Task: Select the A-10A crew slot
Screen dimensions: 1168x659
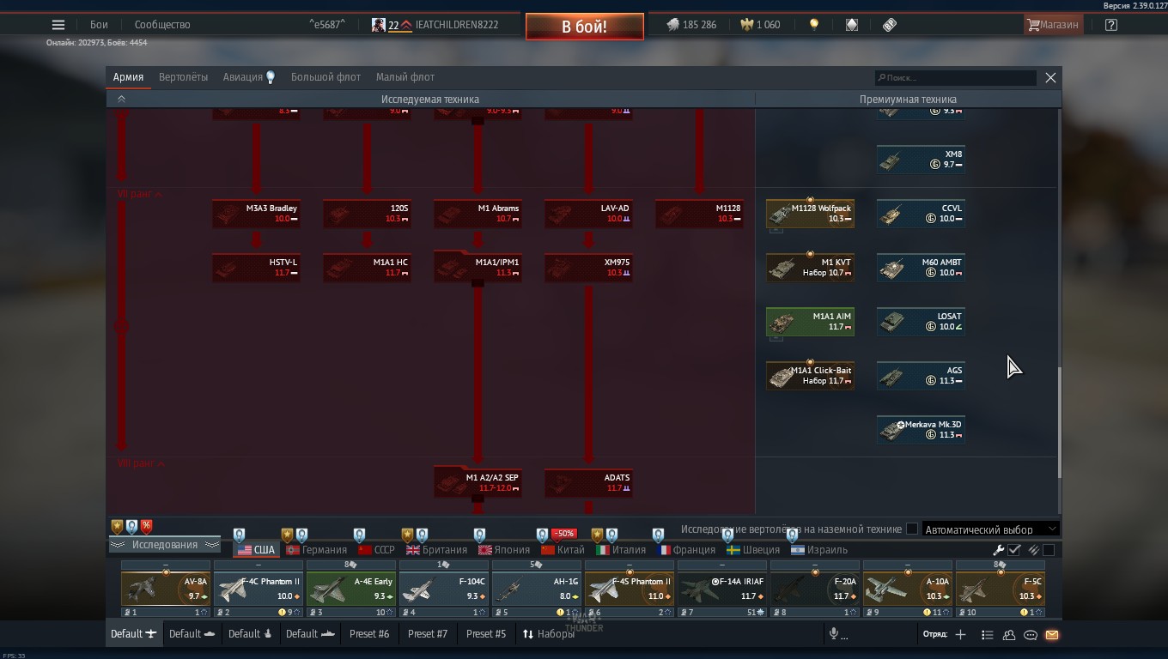Action: (x=907, y=590)
